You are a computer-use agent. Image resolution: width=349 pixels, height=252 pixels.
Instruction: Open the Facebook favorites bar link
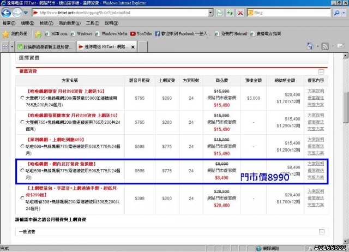point(183,34)
